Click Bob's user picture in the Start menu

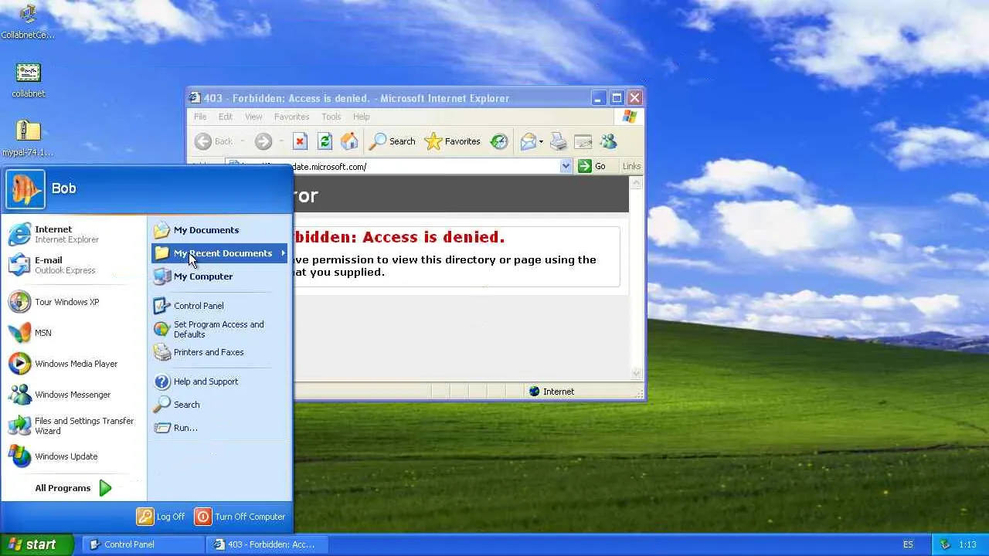25,189
